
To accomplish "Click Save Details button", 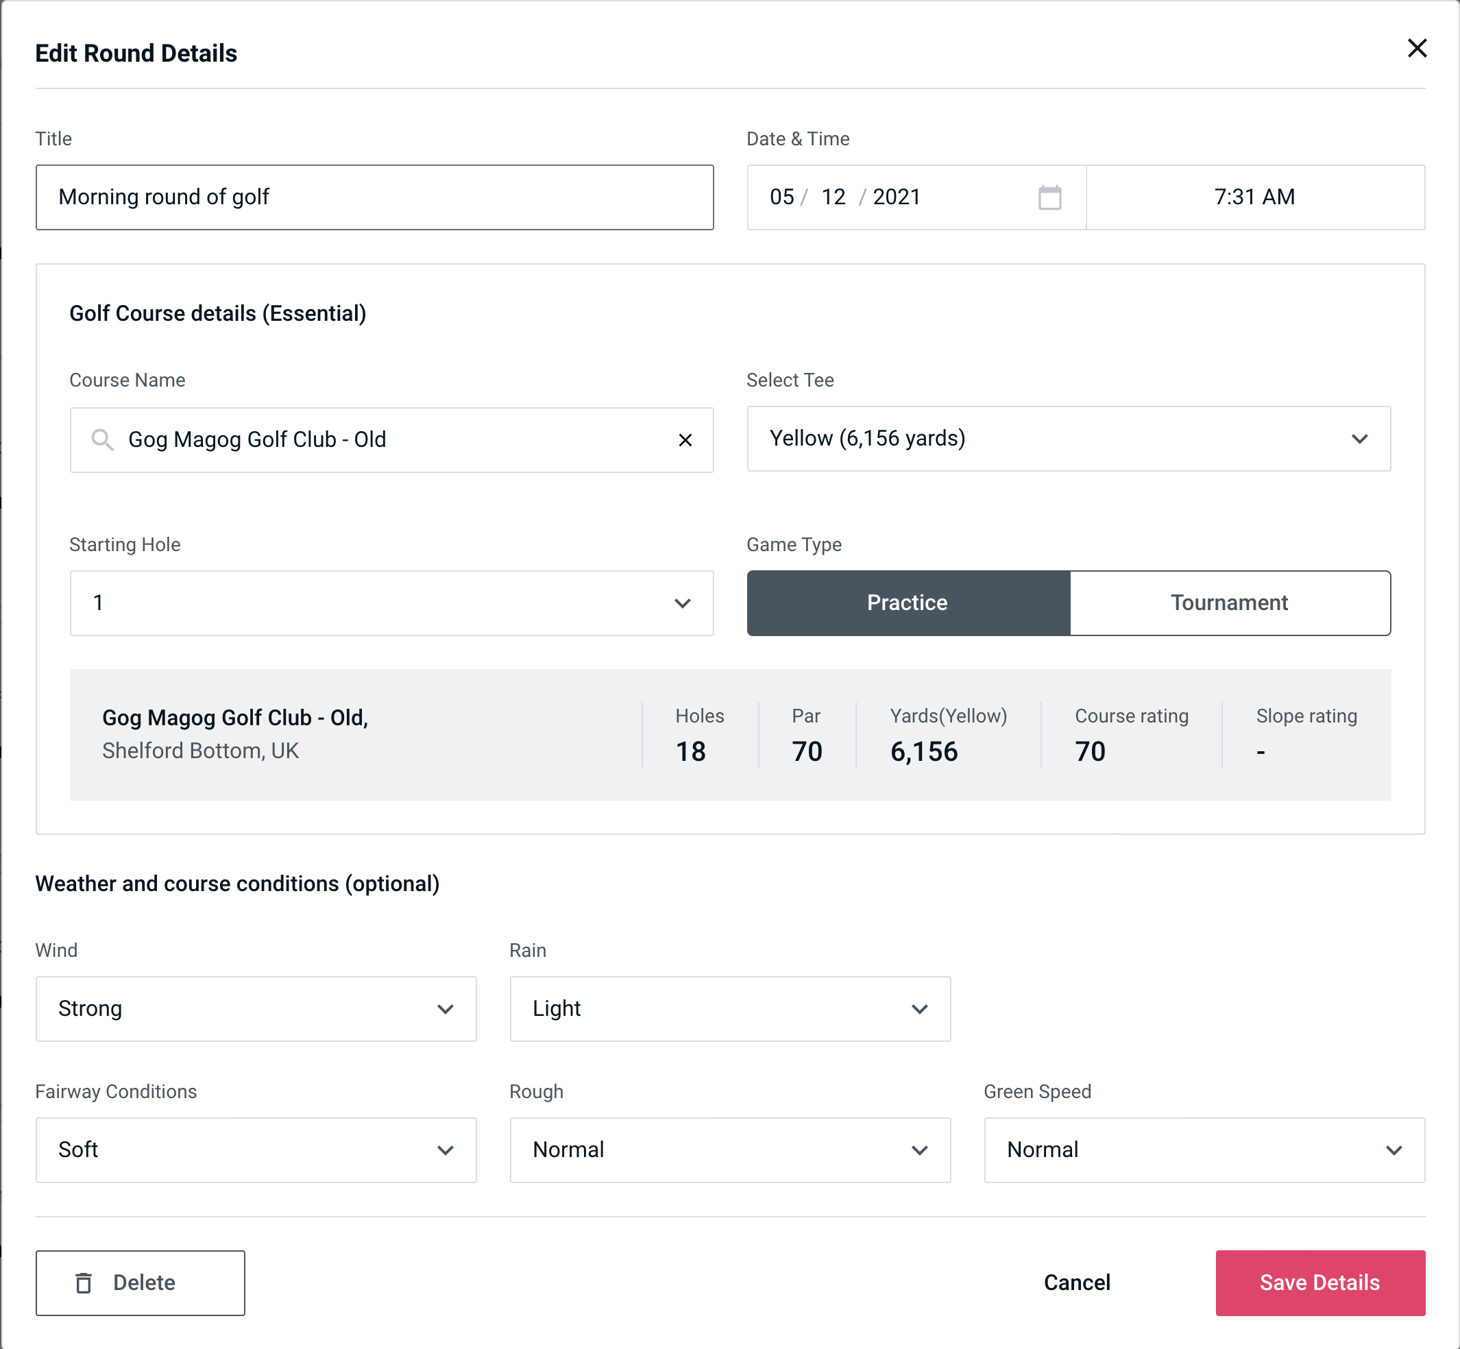I will pyautogui.click(x=1319, y=1283).
